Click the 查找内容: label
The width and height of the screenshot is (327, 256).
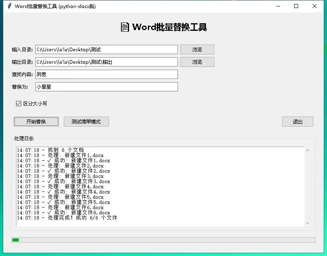point(22,75)
